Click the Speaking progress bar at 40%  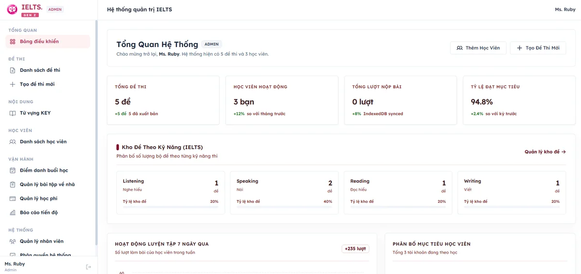284,207
